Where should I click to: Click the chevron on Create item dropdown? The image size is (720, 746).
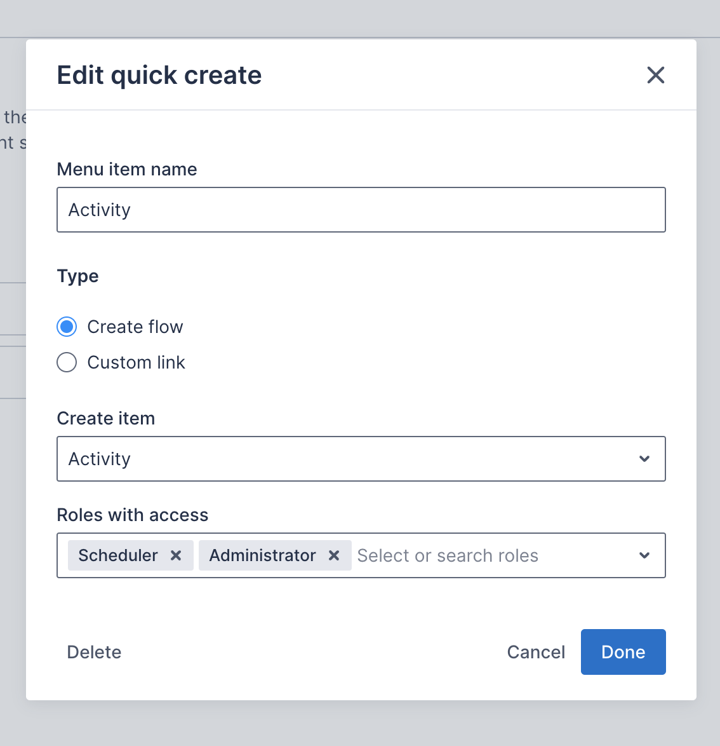point(644,459)
